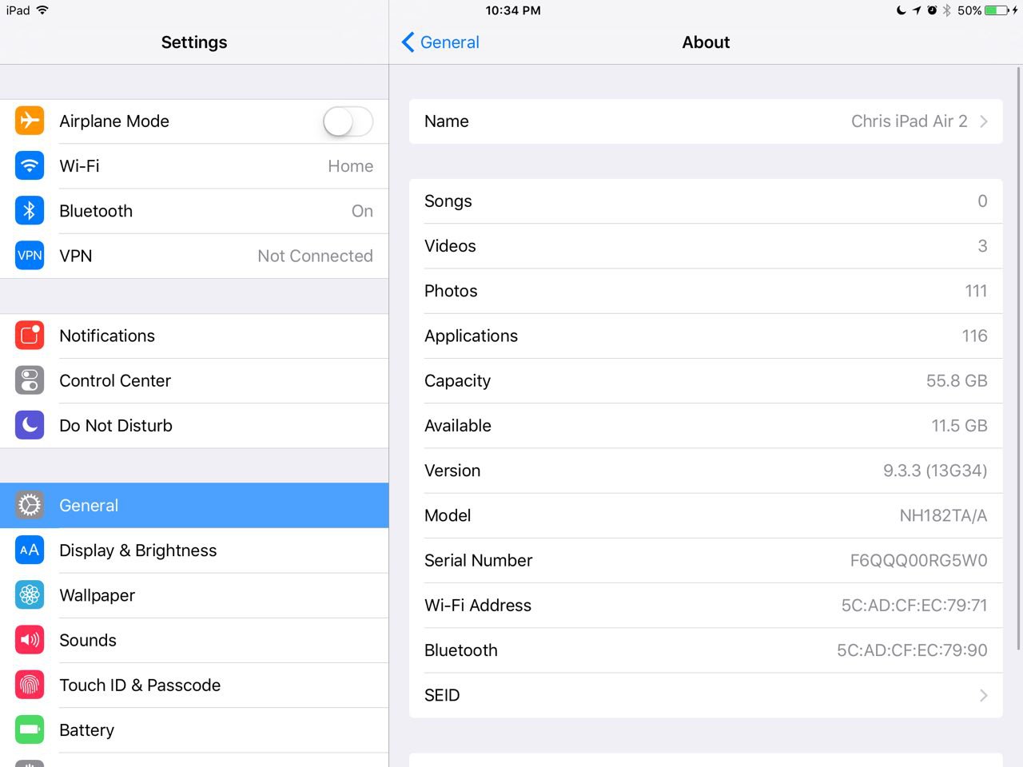Screen dimensions: 1023x767
Task: Open Notifications settings
Action: click(194, 336)
